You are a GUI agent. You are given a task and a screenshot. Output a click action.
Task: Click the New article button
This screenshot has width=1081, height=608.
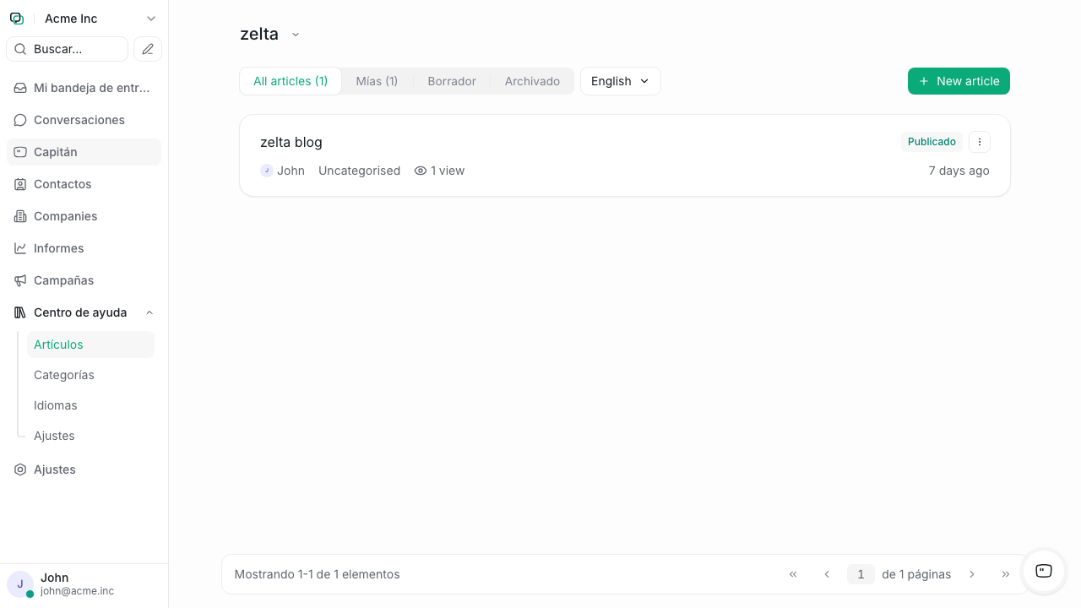pyautogui.click(x=959, y=81)
